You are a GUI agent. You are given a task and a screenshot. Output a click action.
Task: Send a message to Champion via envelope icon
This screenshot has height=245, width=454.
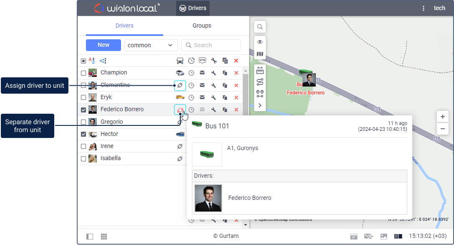click(x=202, y=73)
